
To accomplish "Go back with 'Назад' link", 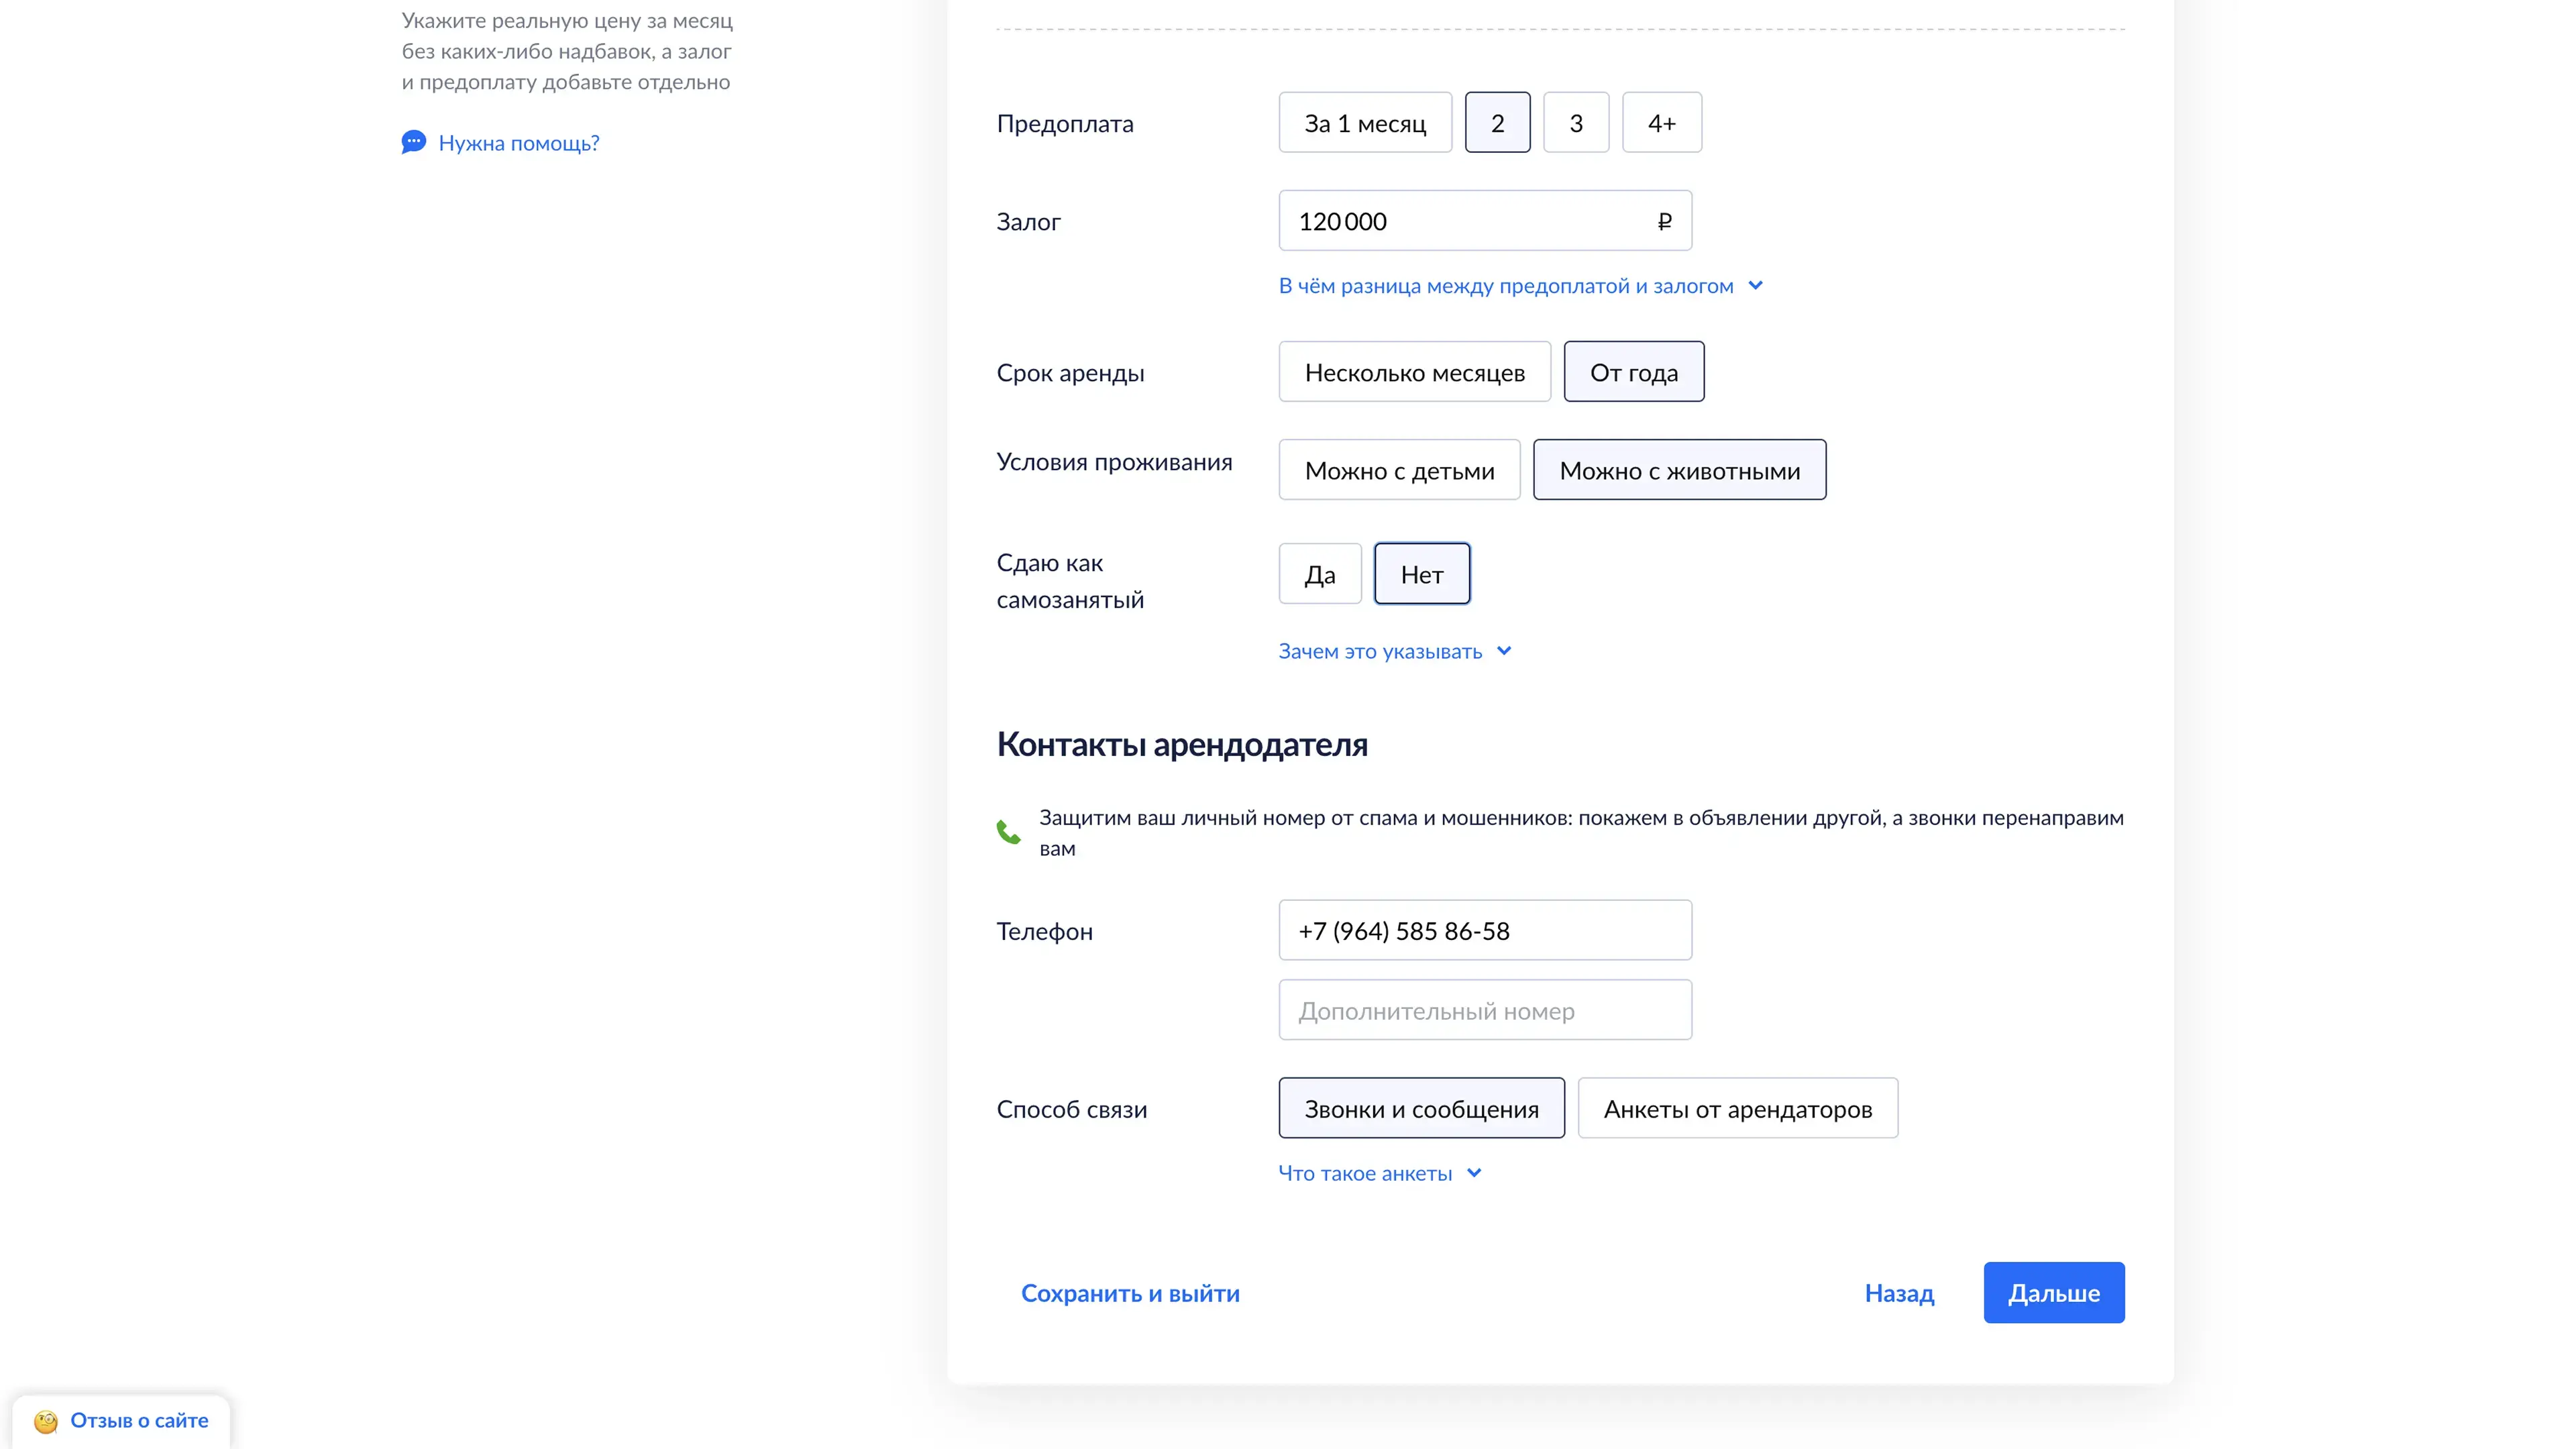I will coord(1898,1293).
